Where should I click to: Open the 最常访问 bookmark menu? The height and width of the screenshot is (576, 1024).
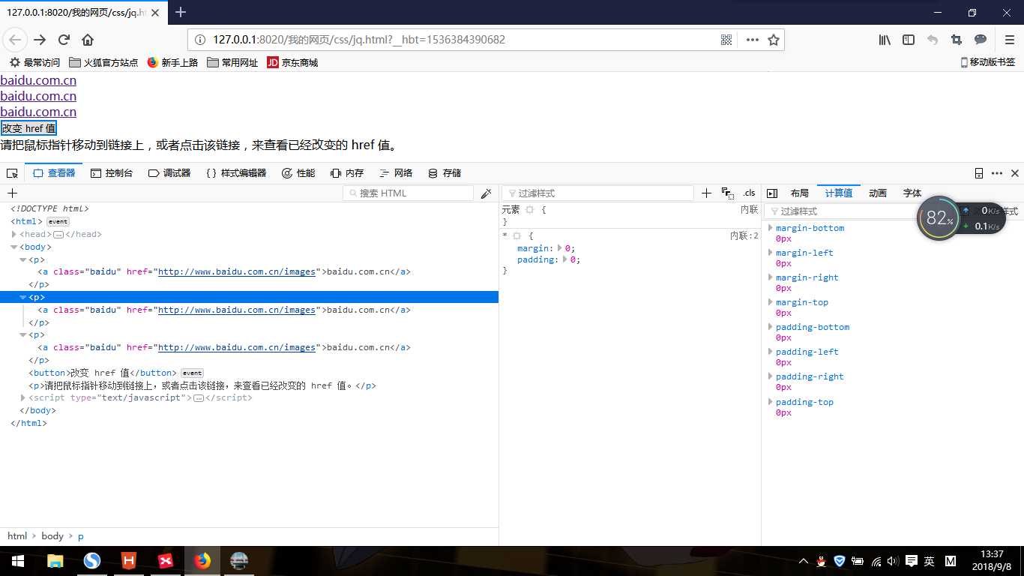34,63
